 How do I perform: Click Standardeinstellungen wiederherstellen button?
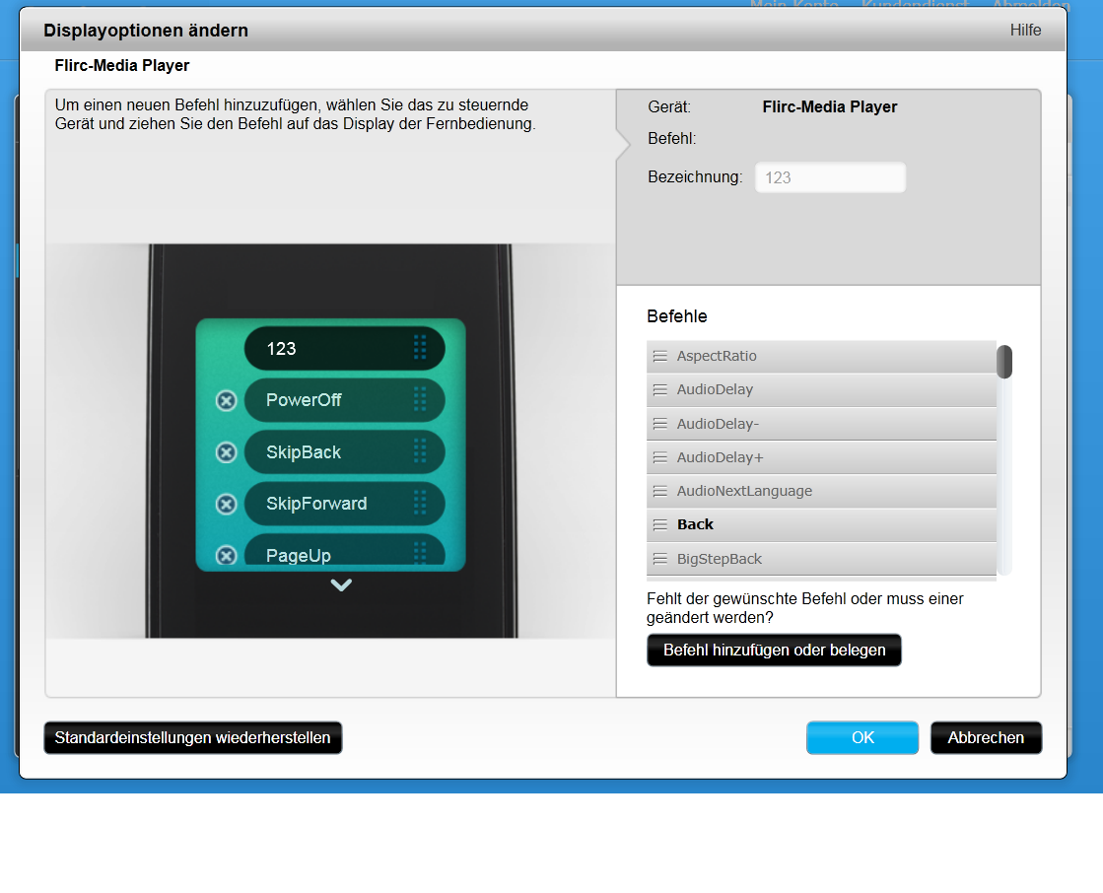point(193,738)
